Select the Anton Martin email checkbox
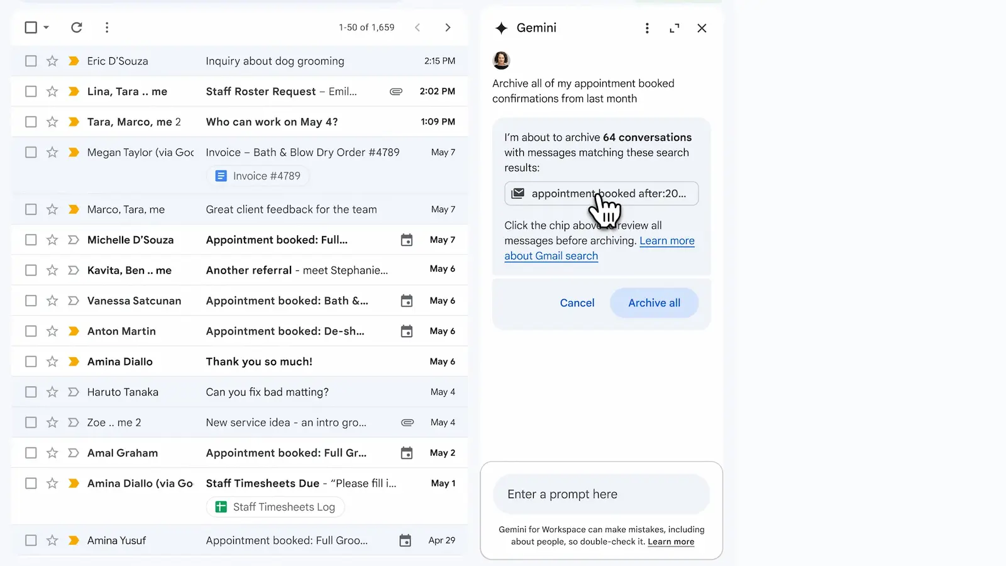 31,331
